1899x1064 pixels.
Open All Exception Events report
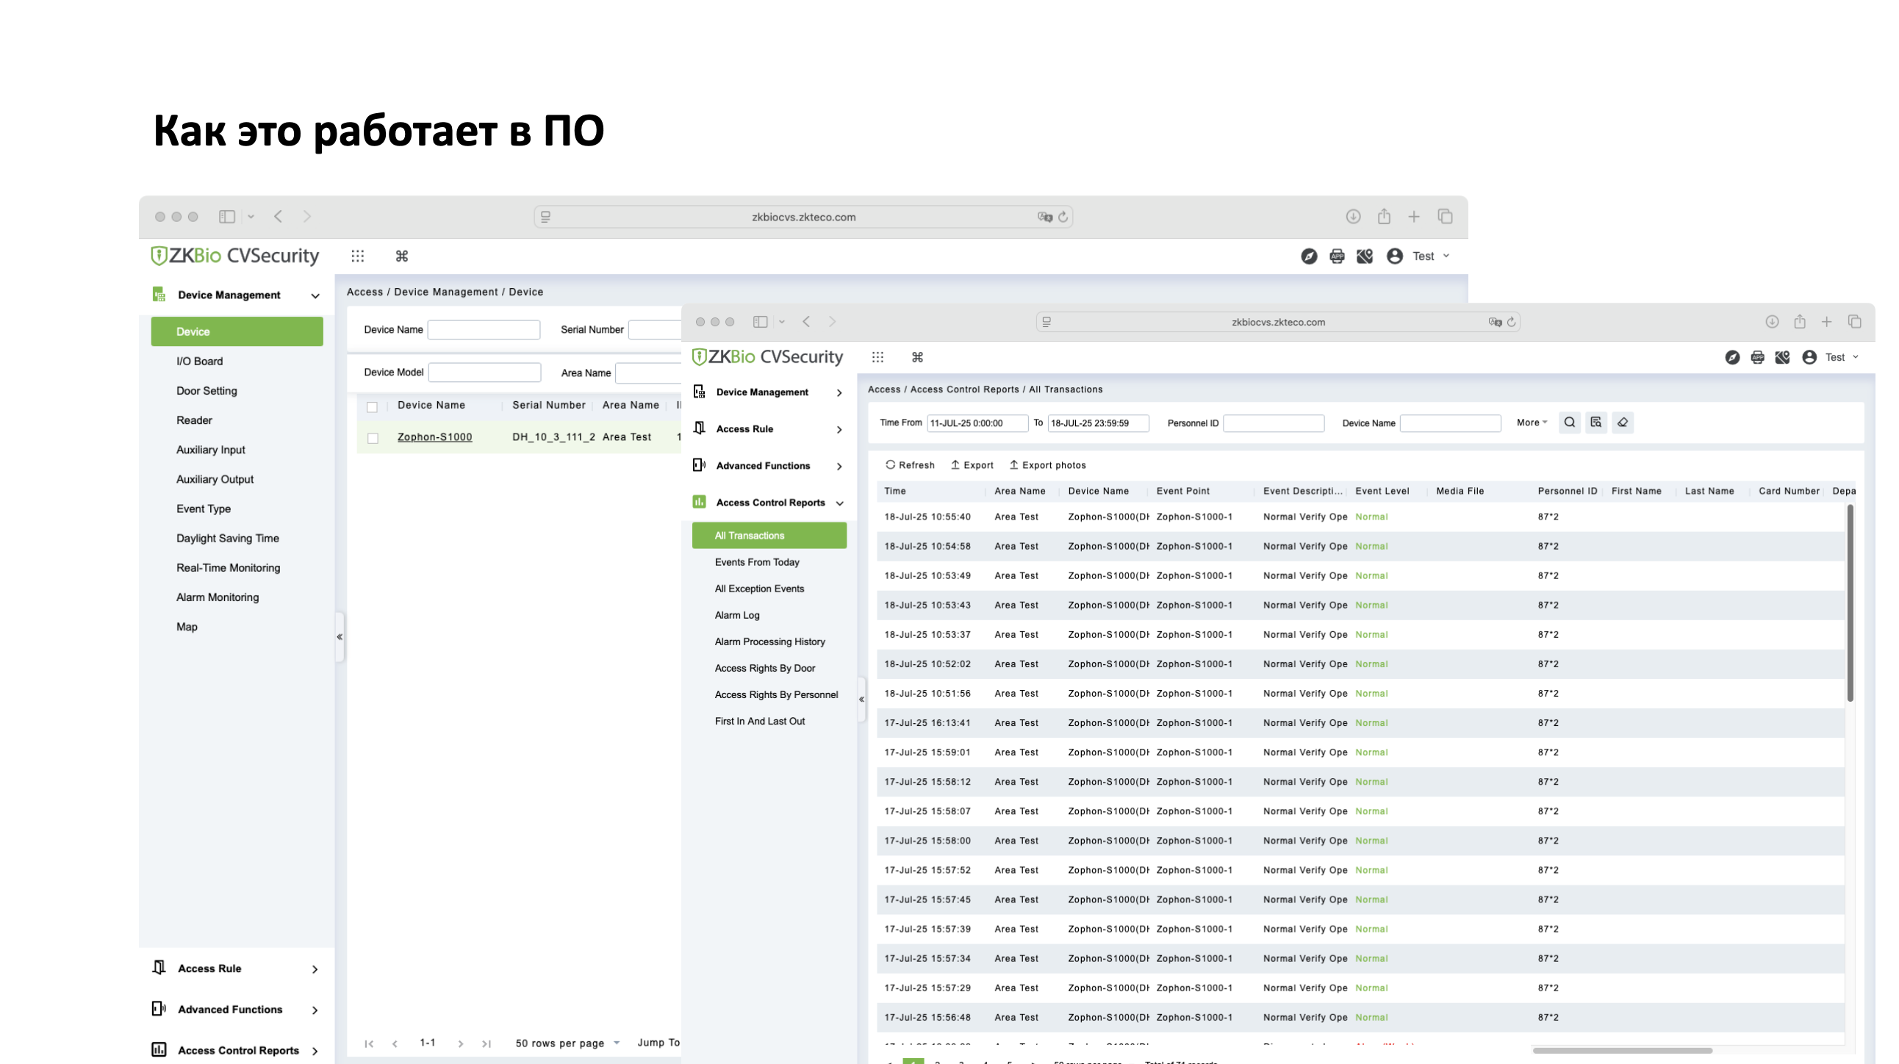pyautogui.click(x=759, y=589)
